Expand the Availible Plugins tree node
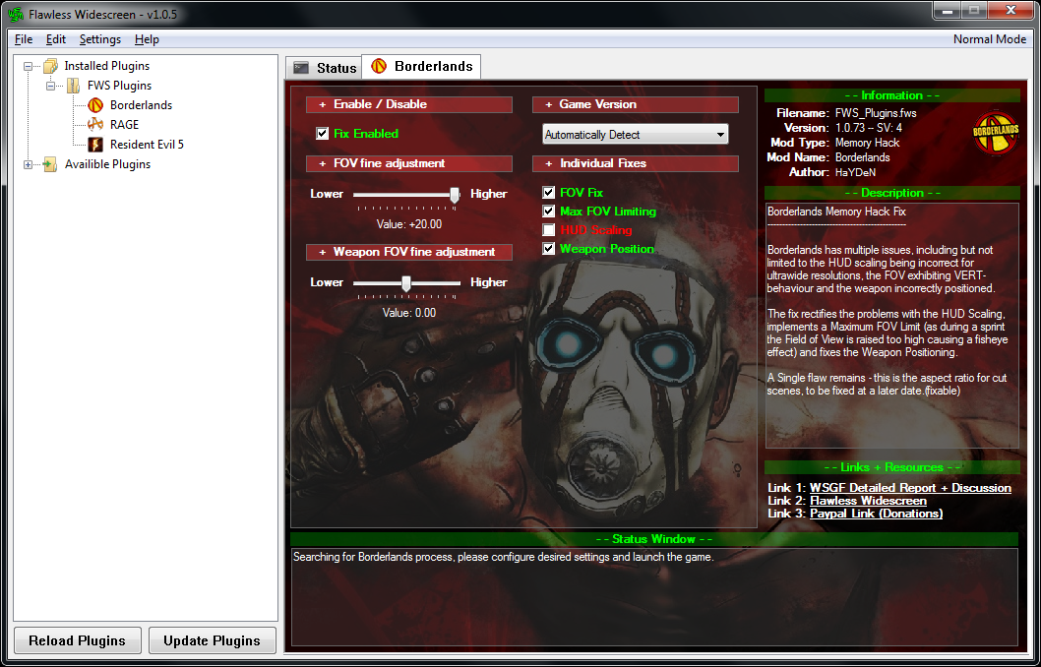The height and width of the screenshot is (667, 1041). pos(28,164)
